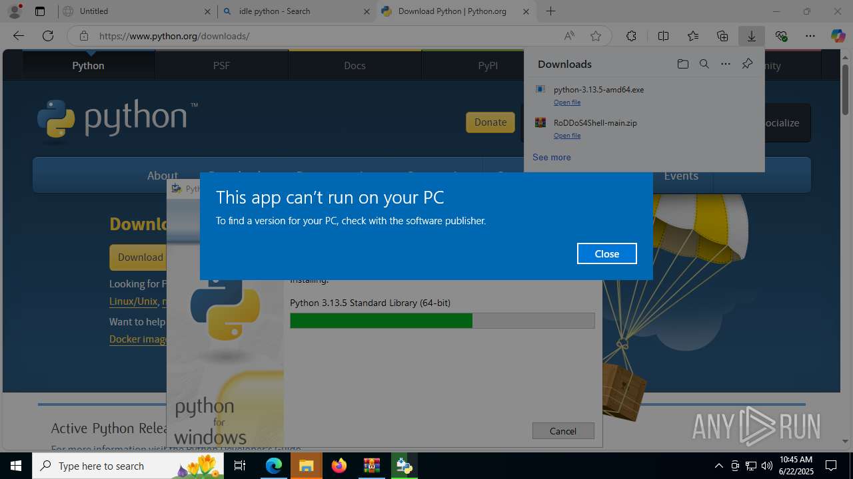Open Firefox from taskbar
Screen dimensions: 853x479
click(x=339, y=466)
